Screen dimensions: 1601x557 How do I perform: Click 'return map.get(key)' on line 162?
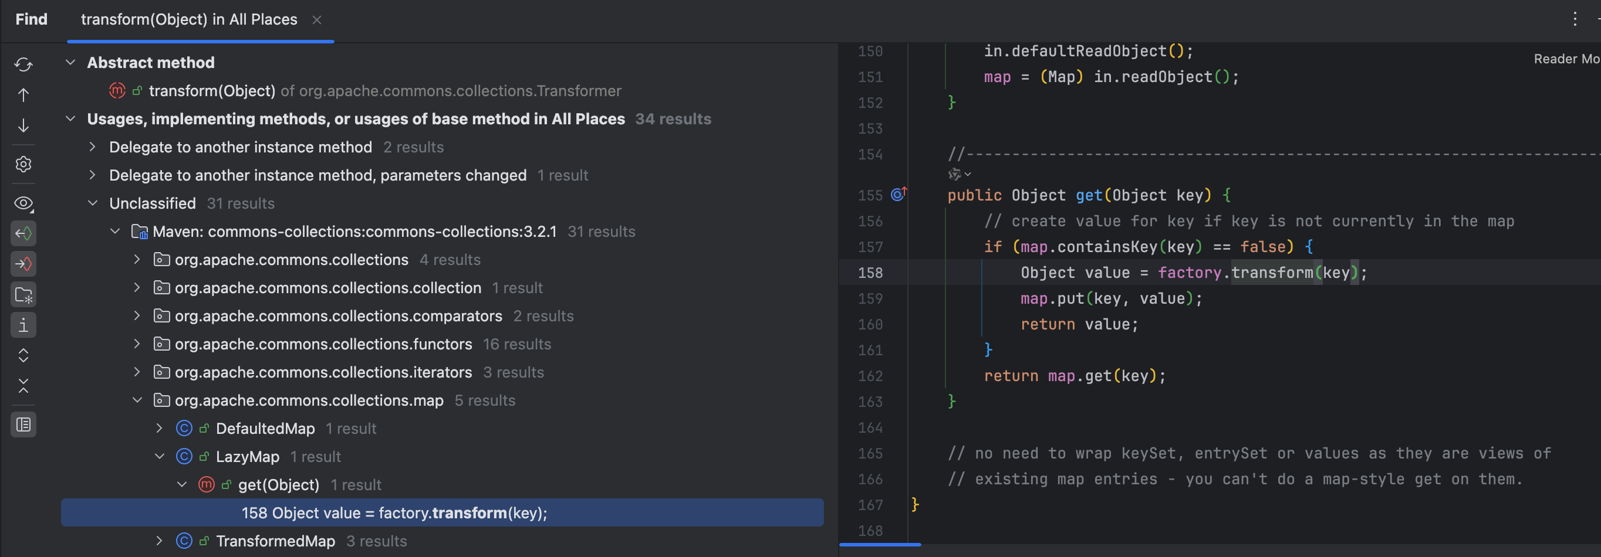pos(1075,376)
